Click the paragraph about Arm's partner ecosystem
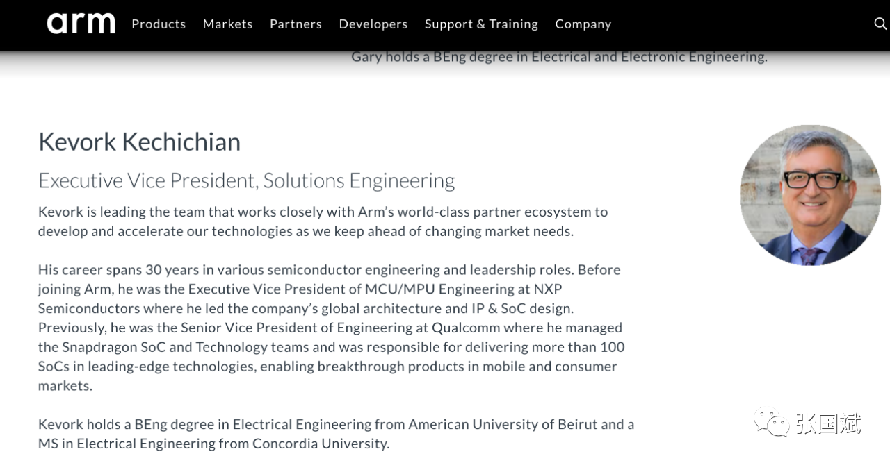The width and height of the screenshot is (890, 463). [x=323, y=221]
